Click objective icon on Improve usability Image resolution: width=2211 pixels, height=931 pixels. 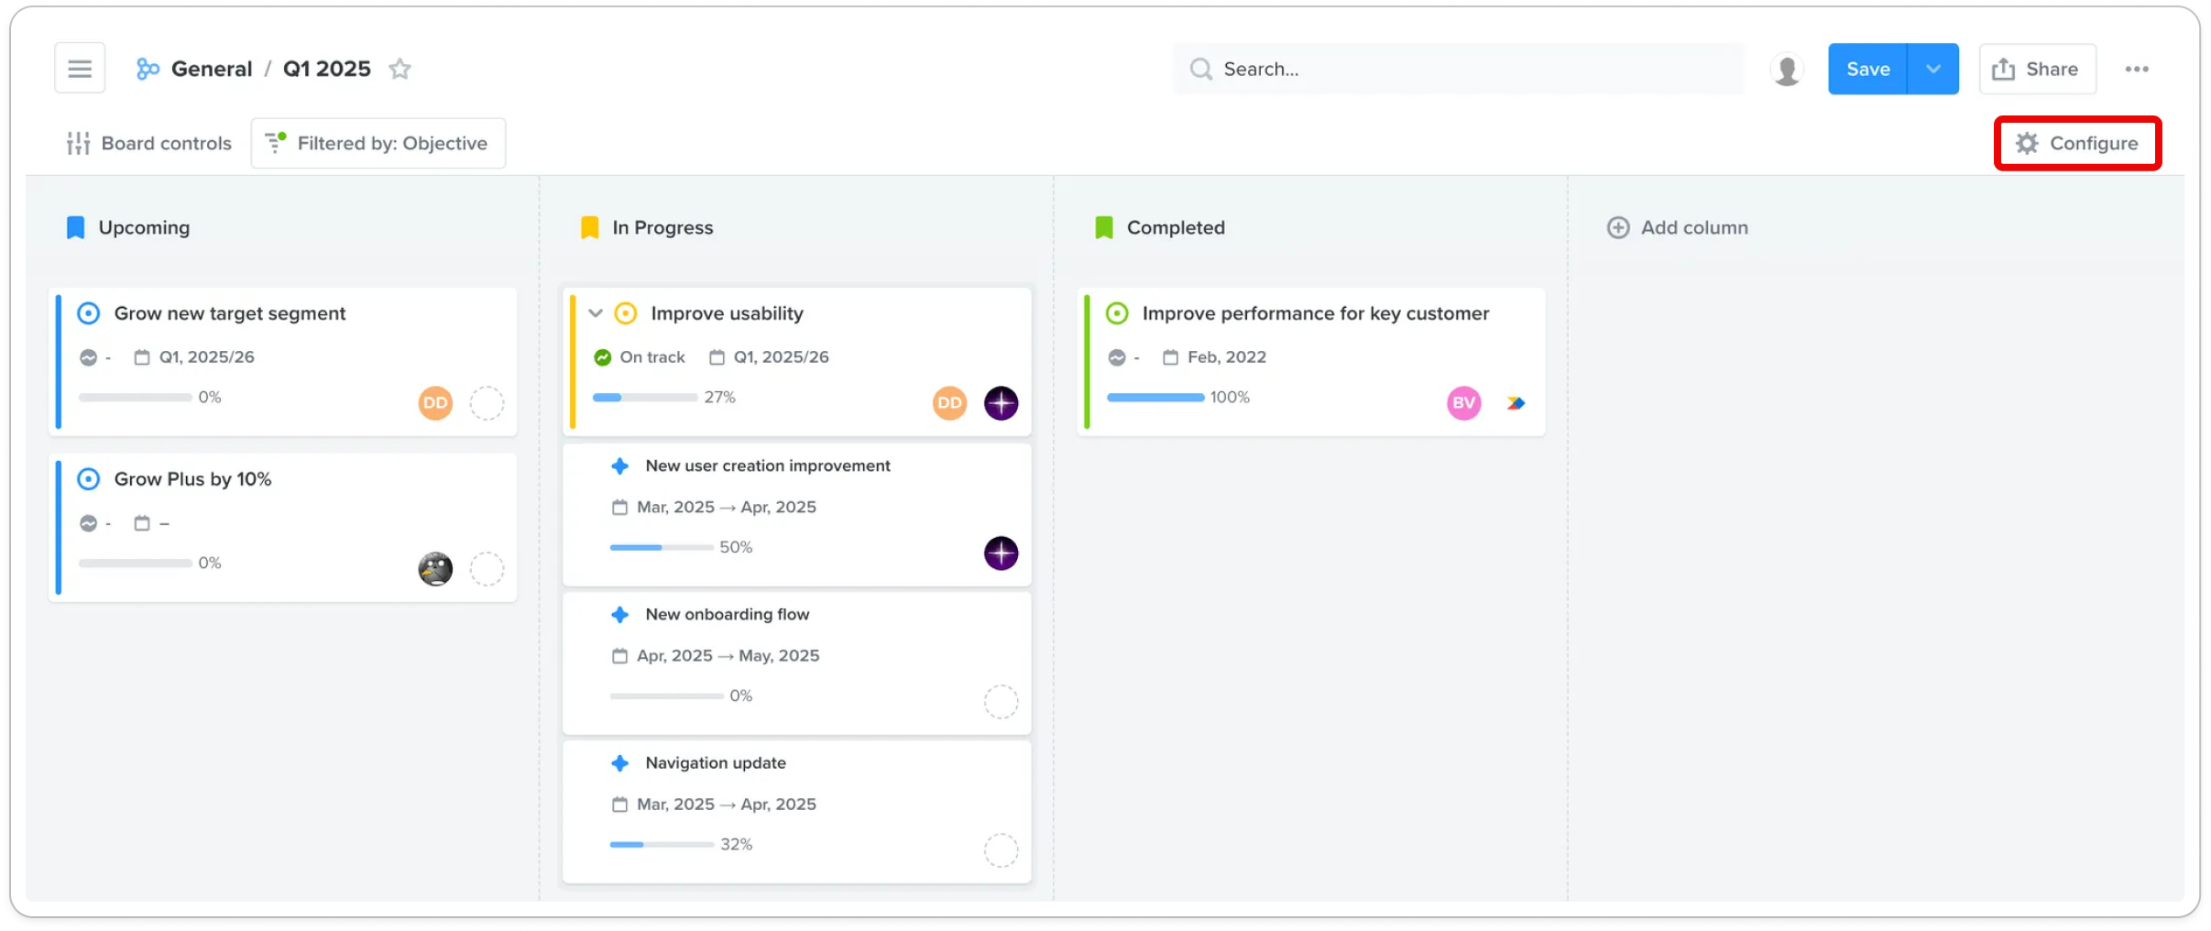click(x=626, y=313)
